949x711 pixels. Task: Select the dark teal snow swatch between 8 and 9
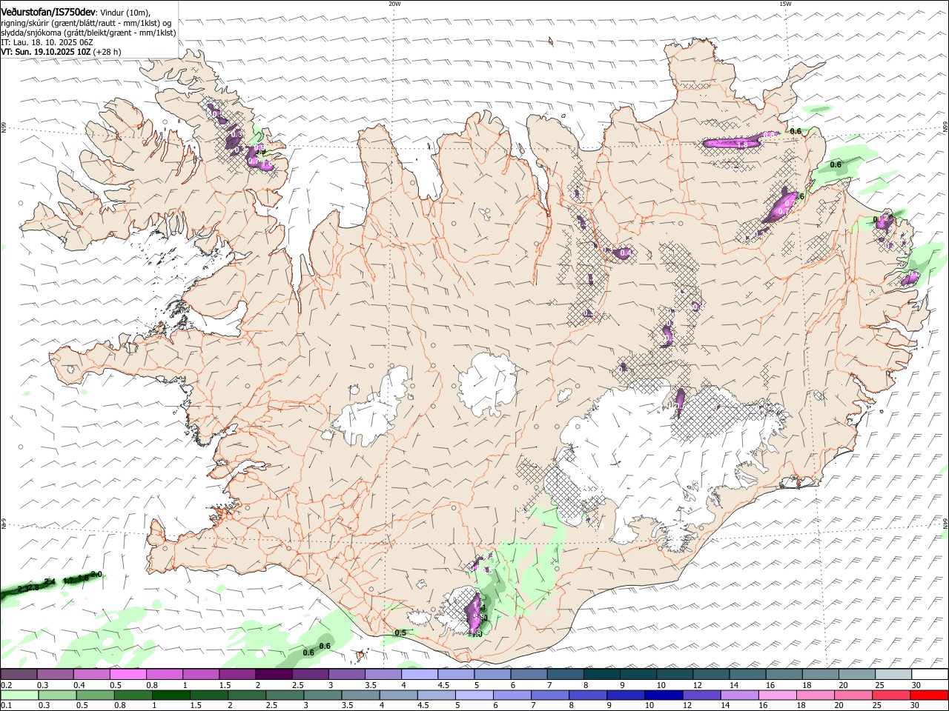pos(602,674)
